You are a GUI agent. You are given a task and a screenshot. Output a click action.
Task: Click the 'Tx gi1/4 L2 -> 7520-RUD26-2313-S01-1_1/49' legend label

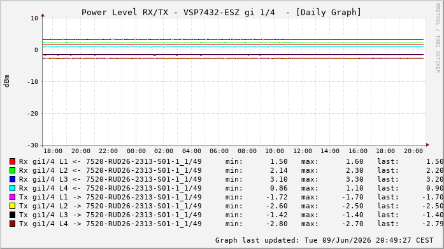110,206
